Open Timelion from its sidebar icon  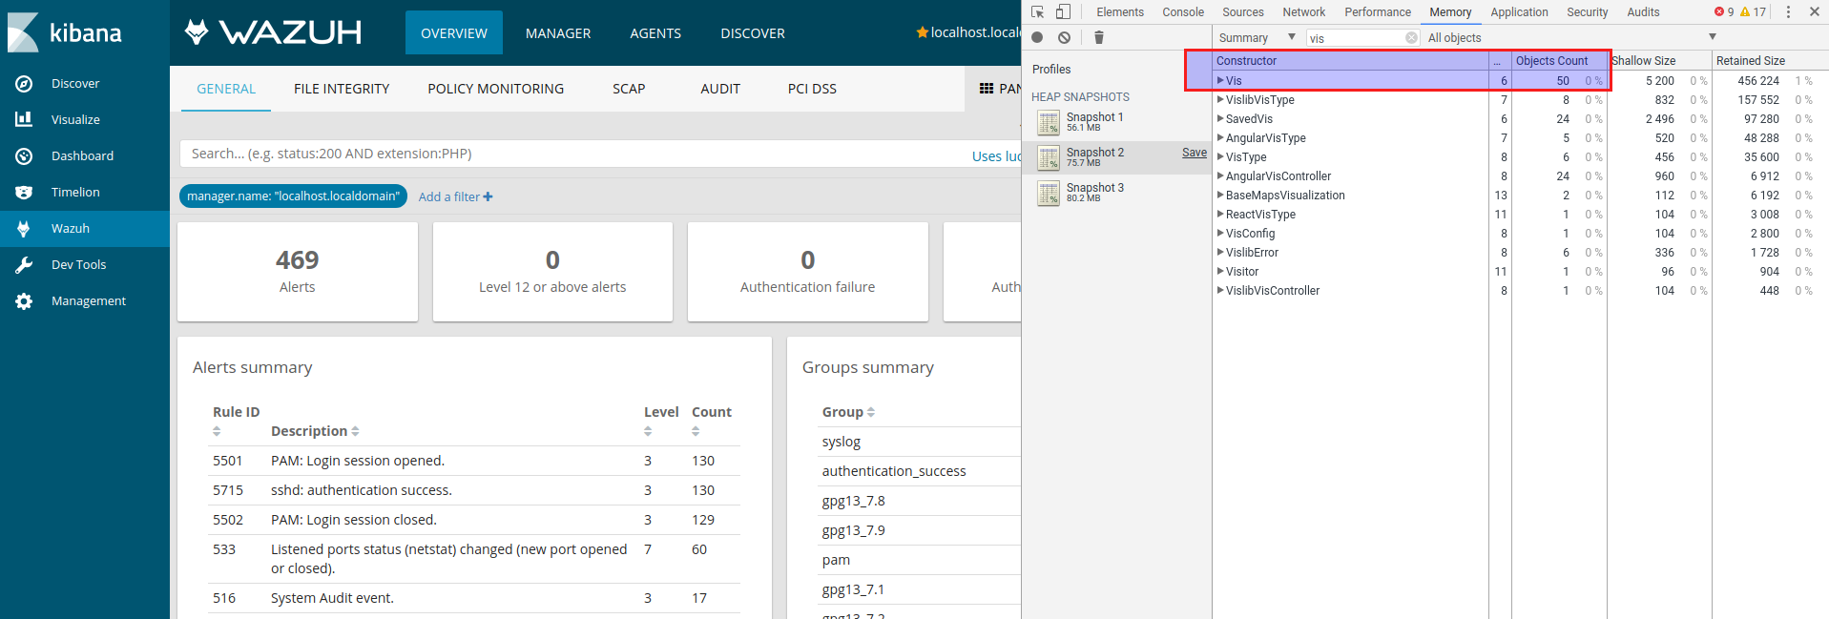tap(24, 192)
